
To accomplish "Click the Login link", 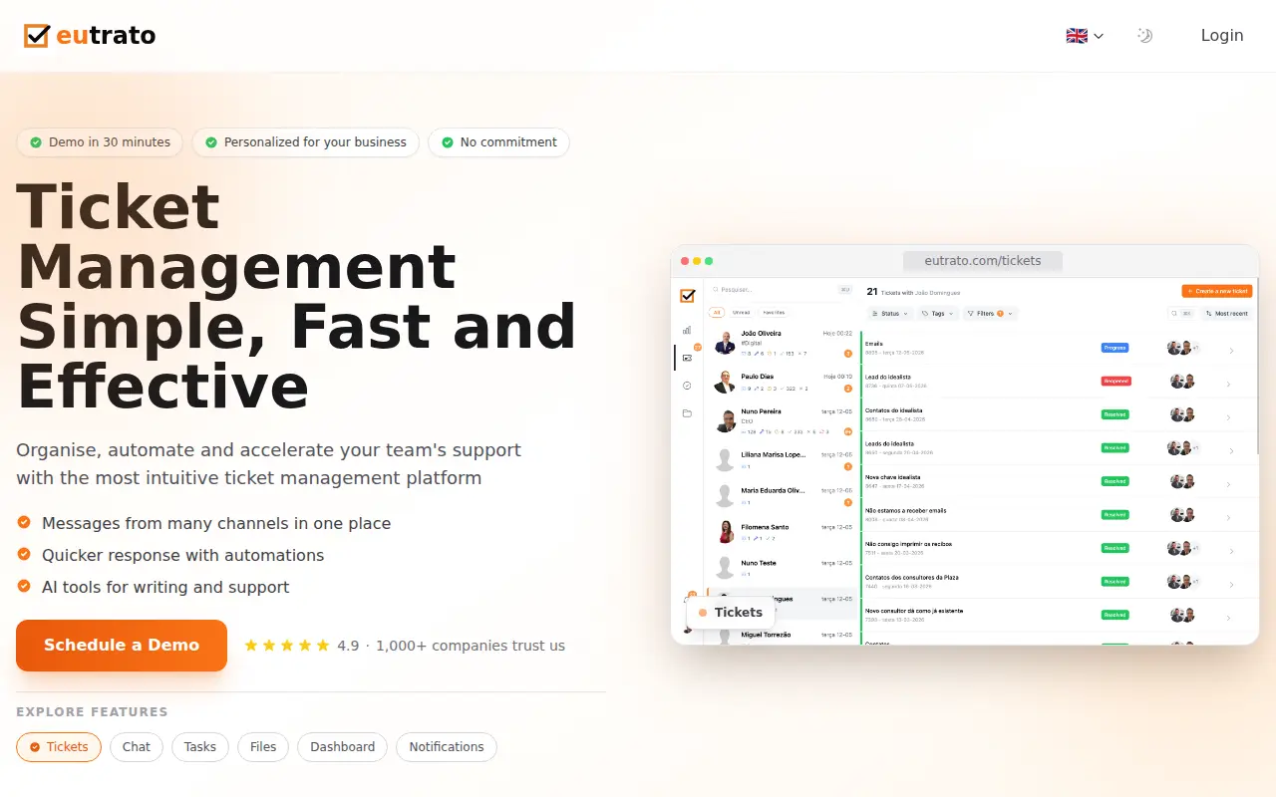I will (x=1222, y=36).
